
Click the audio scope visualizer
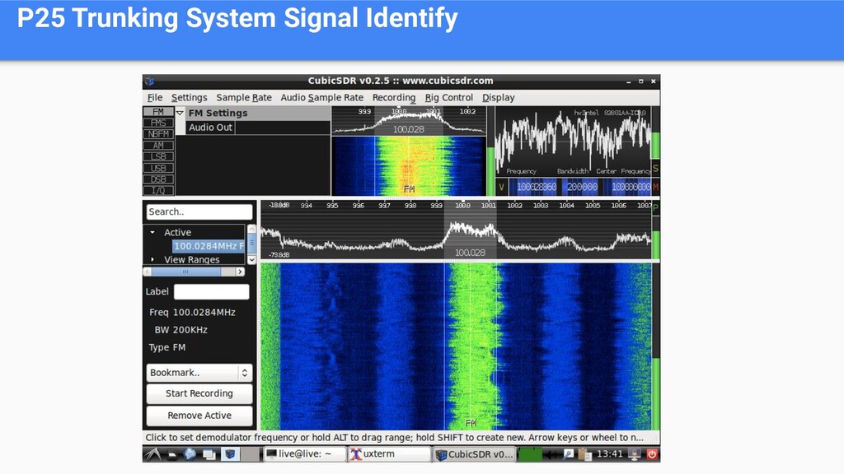pos(573,142)
